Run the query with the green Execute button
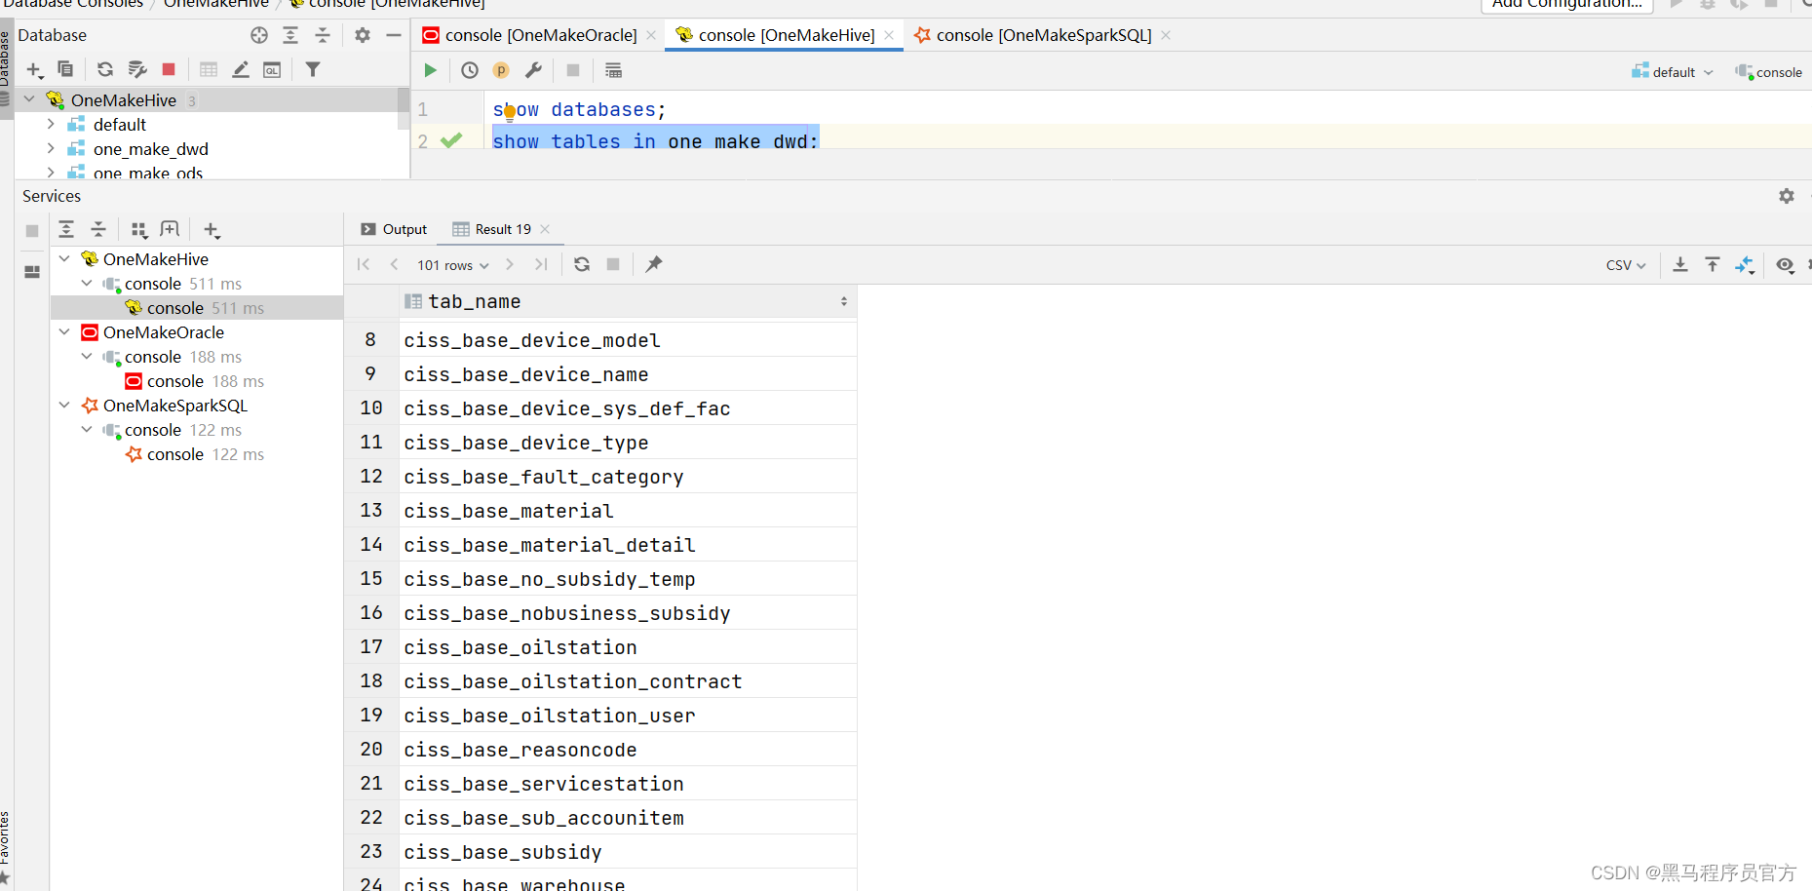This screenshot has width=1812, height=891. tap(430, 70)
